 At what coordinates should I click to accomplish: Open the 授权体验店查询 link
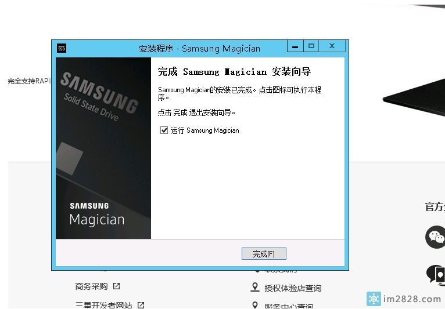(x=293, y=288)
